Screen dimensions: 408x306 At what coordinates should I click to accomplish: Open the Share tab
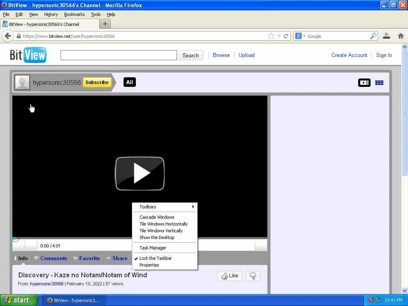[x=117, y=258]
